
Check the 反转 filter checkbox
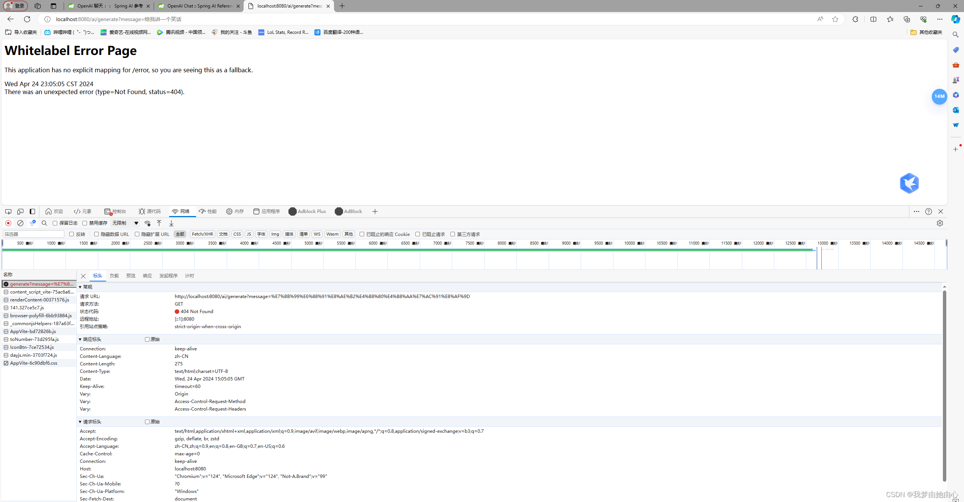pyautogui.click(x=72, y=234)
